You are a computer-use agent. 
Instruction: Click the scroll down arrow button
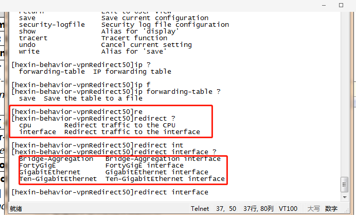pyautogui.click(x=344, y=196)
